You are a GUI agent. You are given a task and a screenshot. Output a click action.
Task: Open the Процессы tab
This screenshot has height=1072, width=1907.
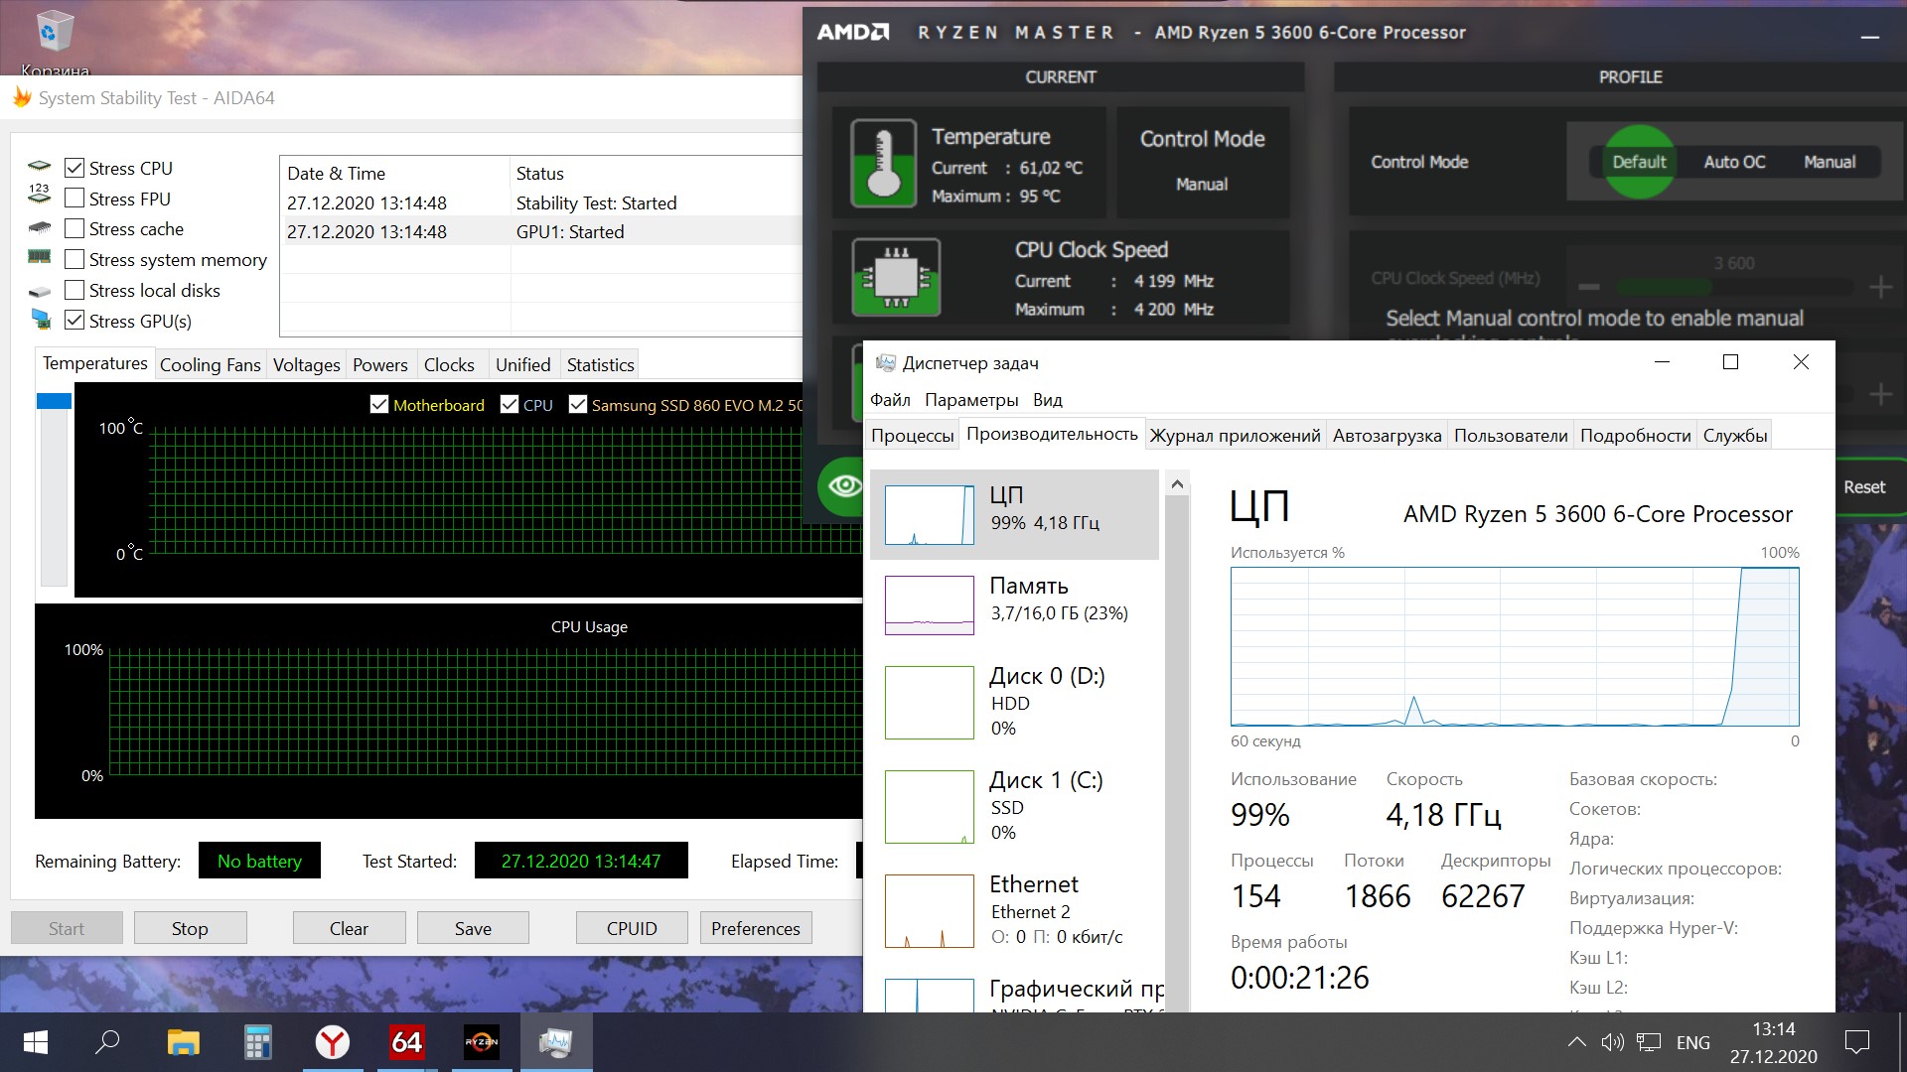tap(912, 436)
